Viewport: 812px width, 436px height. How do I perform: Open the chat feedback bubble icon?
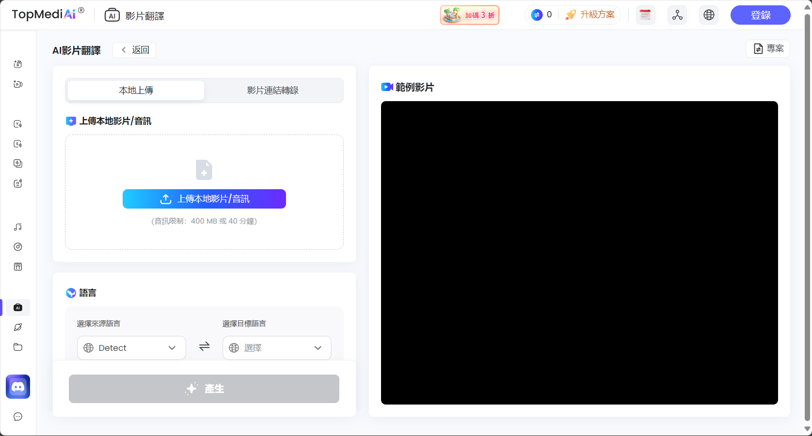click(18, 417)
